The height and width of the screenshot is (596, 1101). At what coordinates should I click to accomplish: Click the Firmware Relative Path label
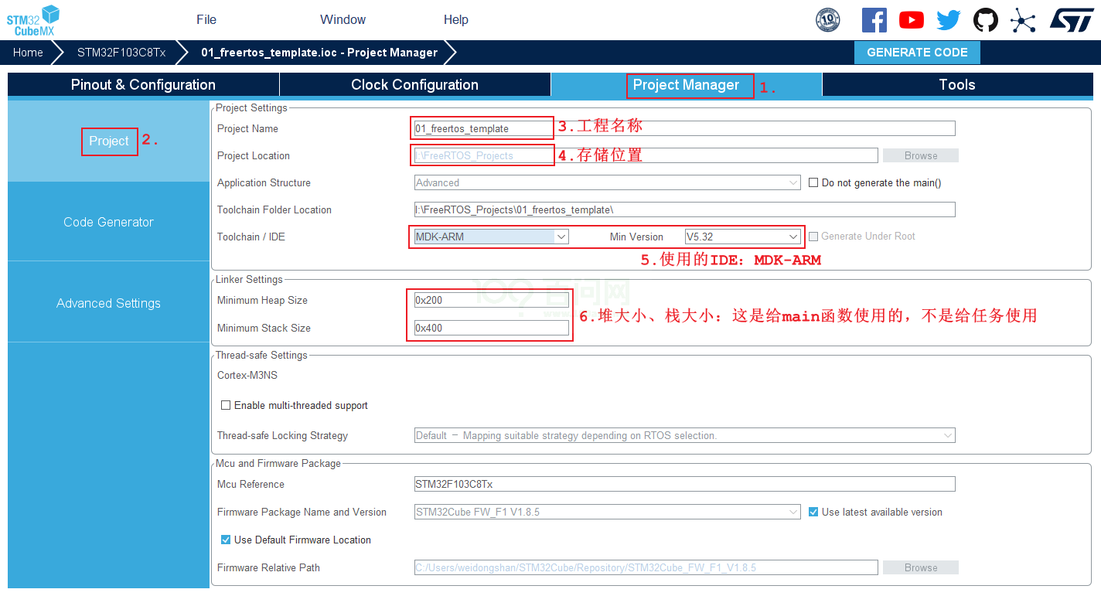coord(268,567)
